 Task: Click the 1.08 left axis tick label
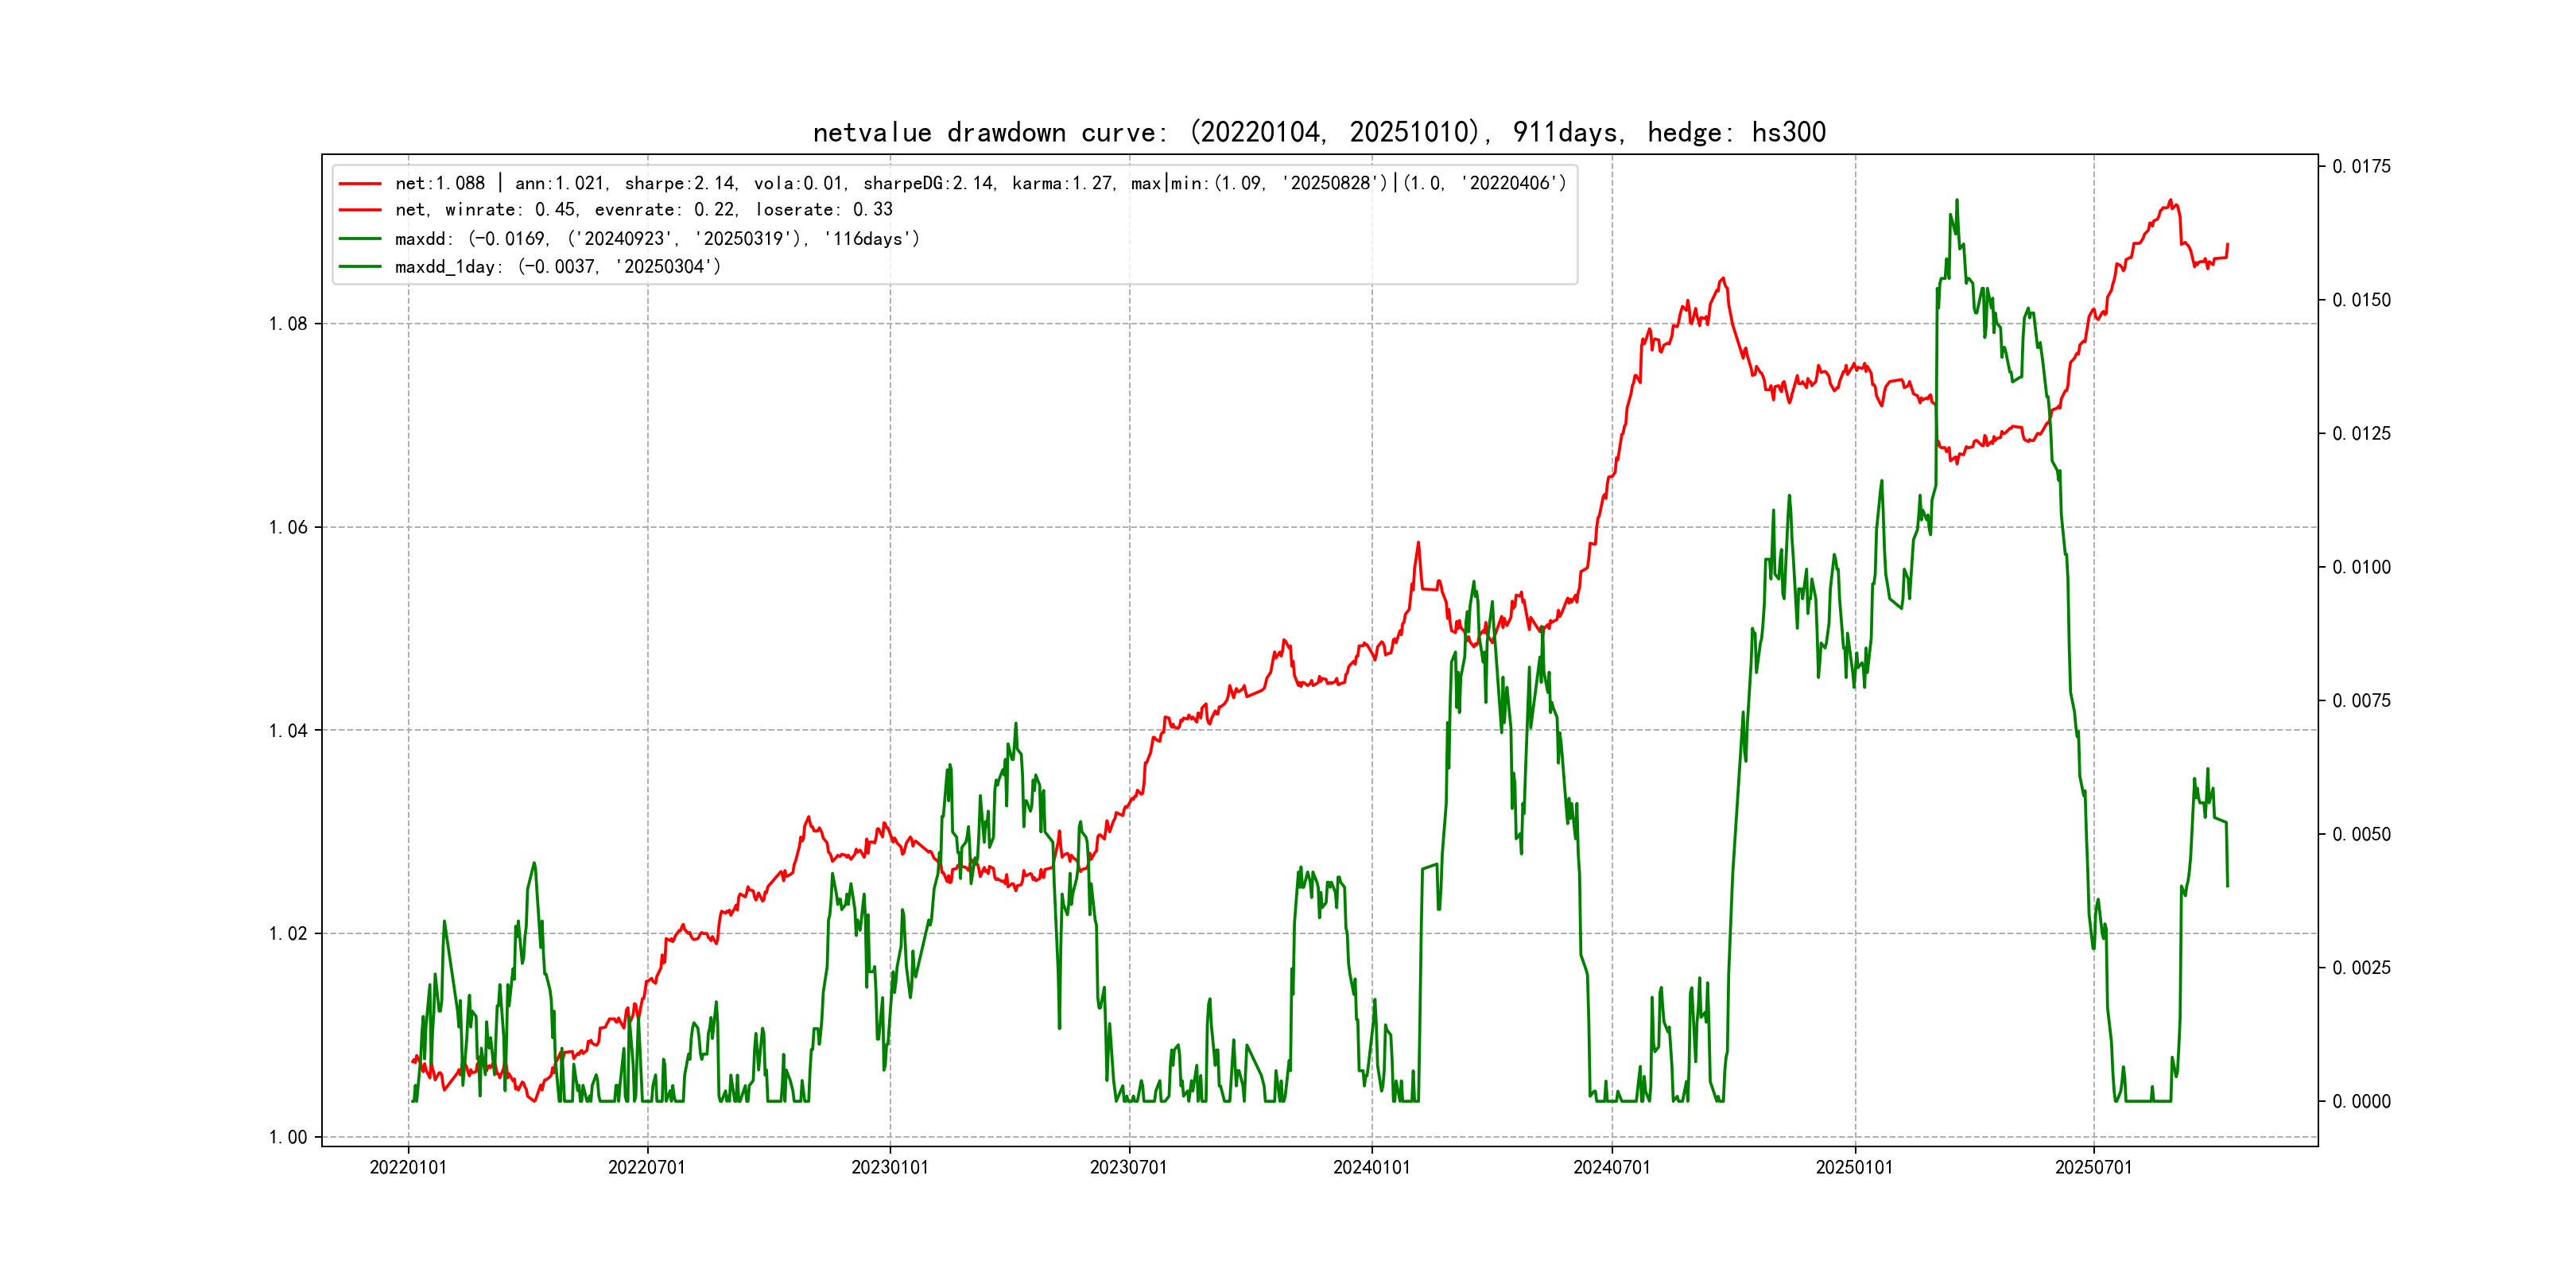[x=288, y=324]
